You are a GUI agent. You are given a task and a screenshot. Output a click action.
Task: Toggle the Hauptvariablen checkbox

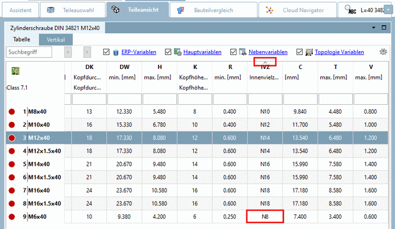pyautogui.click(x=168, y=52)
